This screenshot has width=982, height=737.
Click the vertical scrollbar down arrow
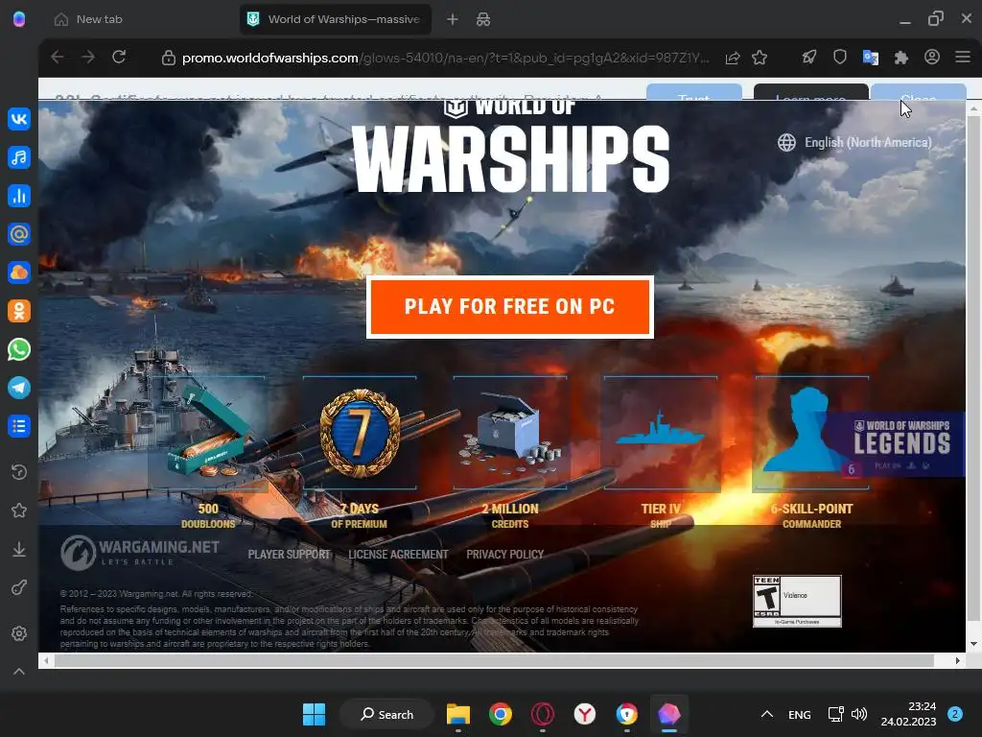[973, 644]
